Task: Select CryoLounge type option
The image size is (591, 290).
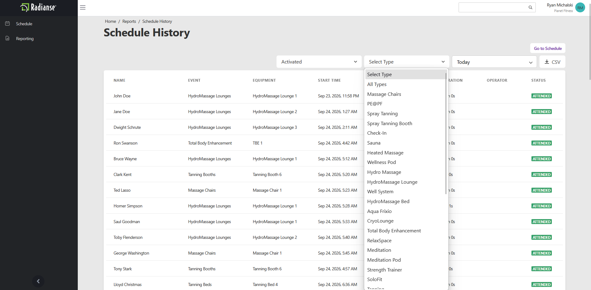Action: click(x=406, y=221)
